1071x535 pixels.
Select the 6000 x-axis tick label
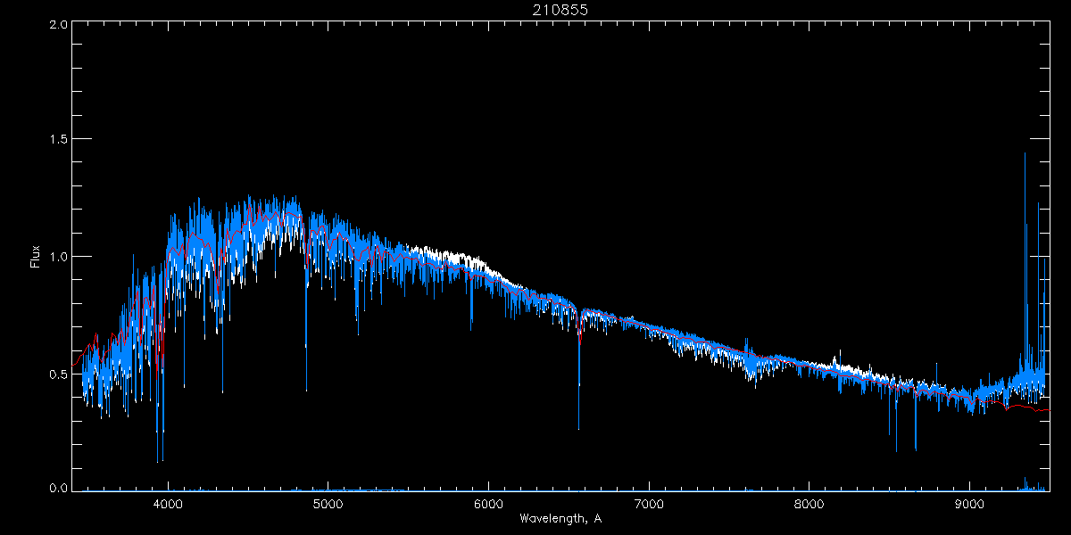click(x=489, y=503)
